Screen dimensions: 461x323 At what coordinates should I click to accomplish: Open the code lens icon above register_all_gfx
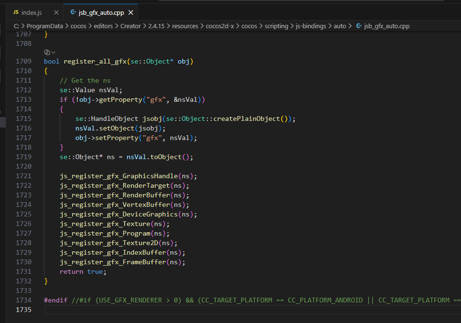(x=47, y=52)
